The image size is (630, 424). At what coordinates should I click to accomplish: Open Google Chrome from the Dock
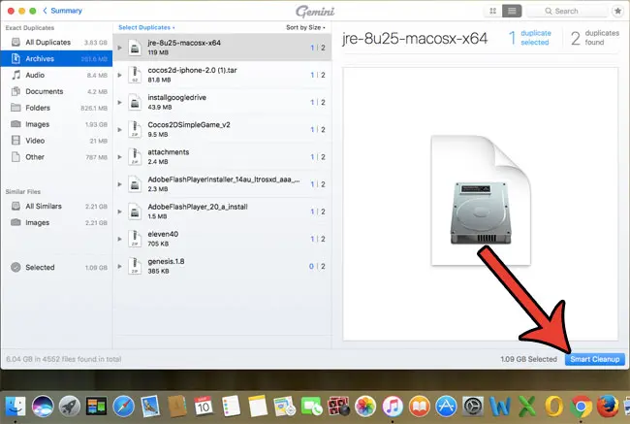(x=581, y=407)
